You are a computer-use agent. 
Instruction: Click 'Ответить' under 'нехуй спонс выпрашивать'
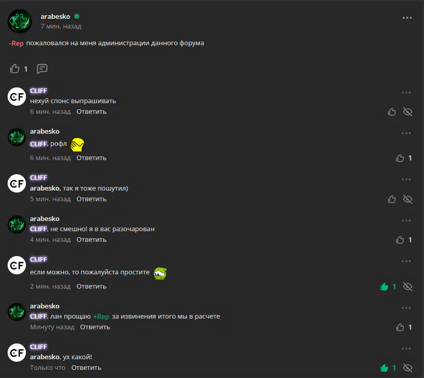(x=92, y=112)
